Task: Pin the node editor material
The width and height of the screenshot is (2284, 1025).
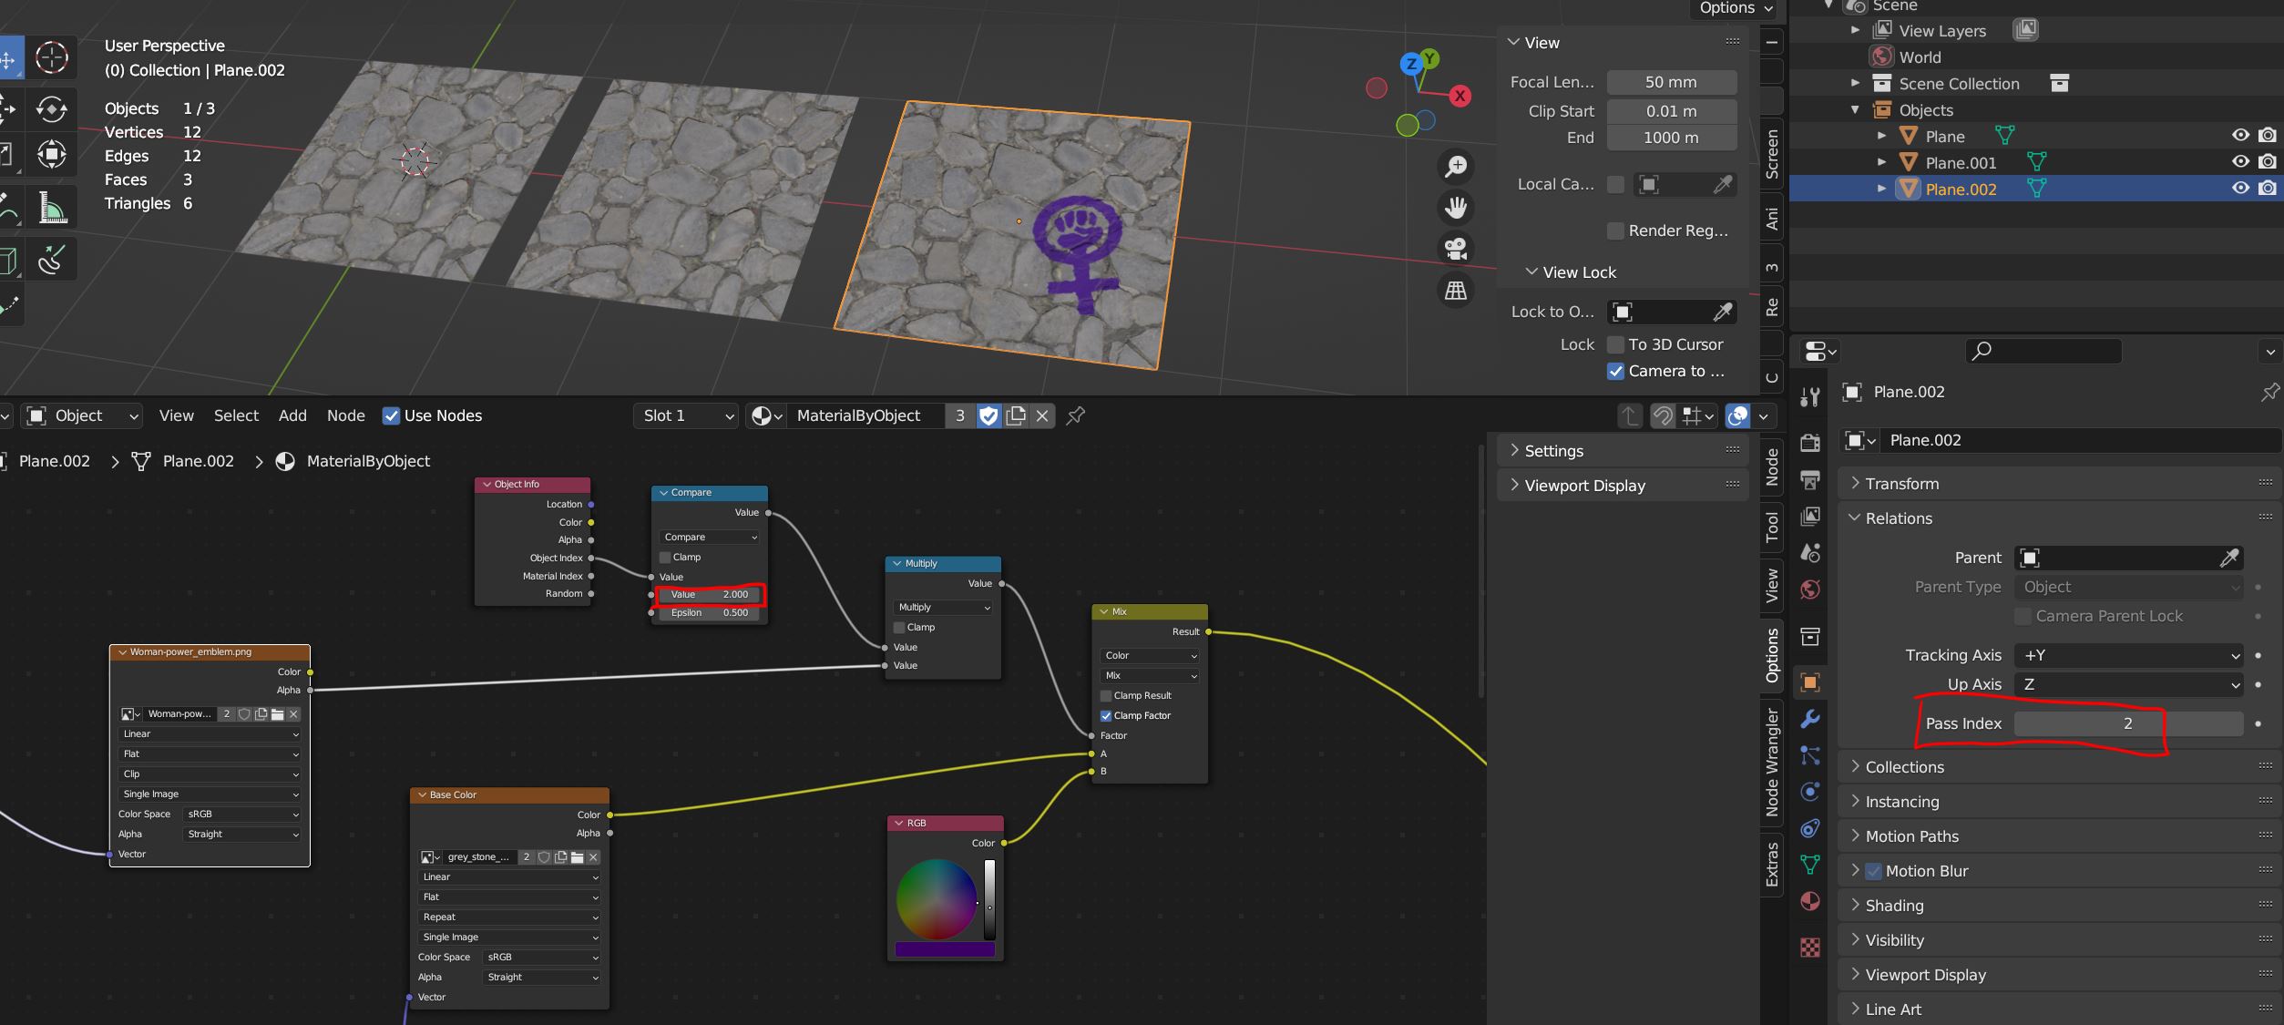Action: click(x=1076, y=416)
